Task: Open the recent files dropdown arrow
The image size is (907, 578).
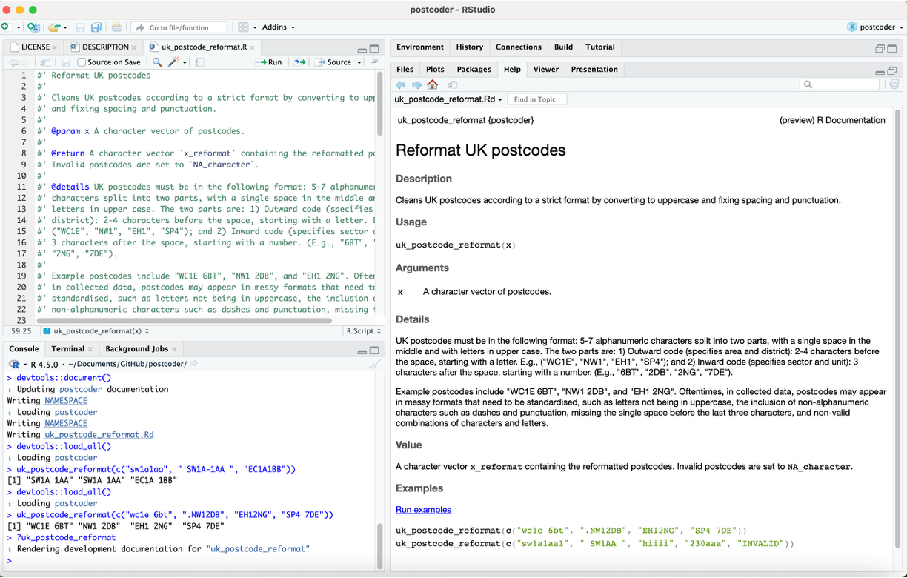Action: pyautogui.click(x=65, y=27)
